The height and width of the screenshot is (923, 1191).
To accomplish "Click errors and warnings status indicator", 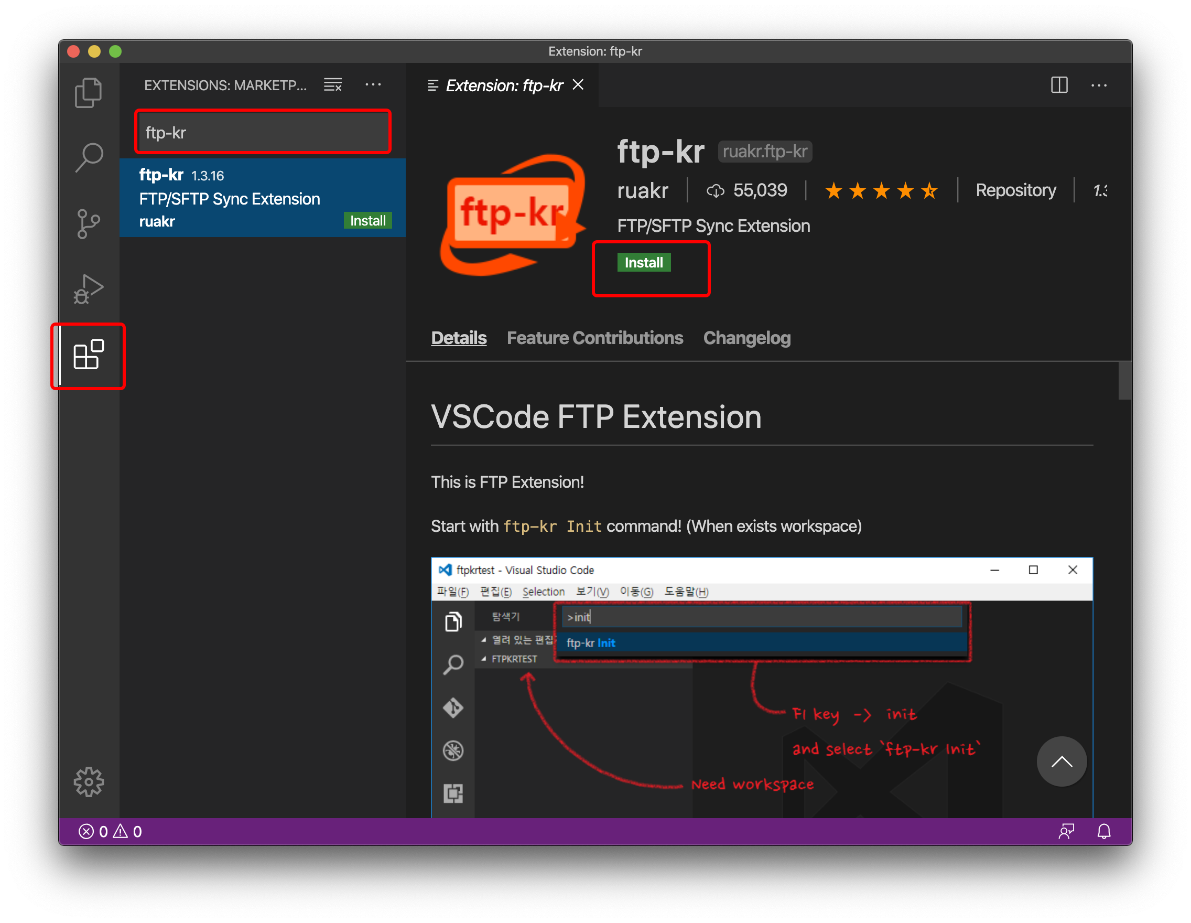I will 110,831.
